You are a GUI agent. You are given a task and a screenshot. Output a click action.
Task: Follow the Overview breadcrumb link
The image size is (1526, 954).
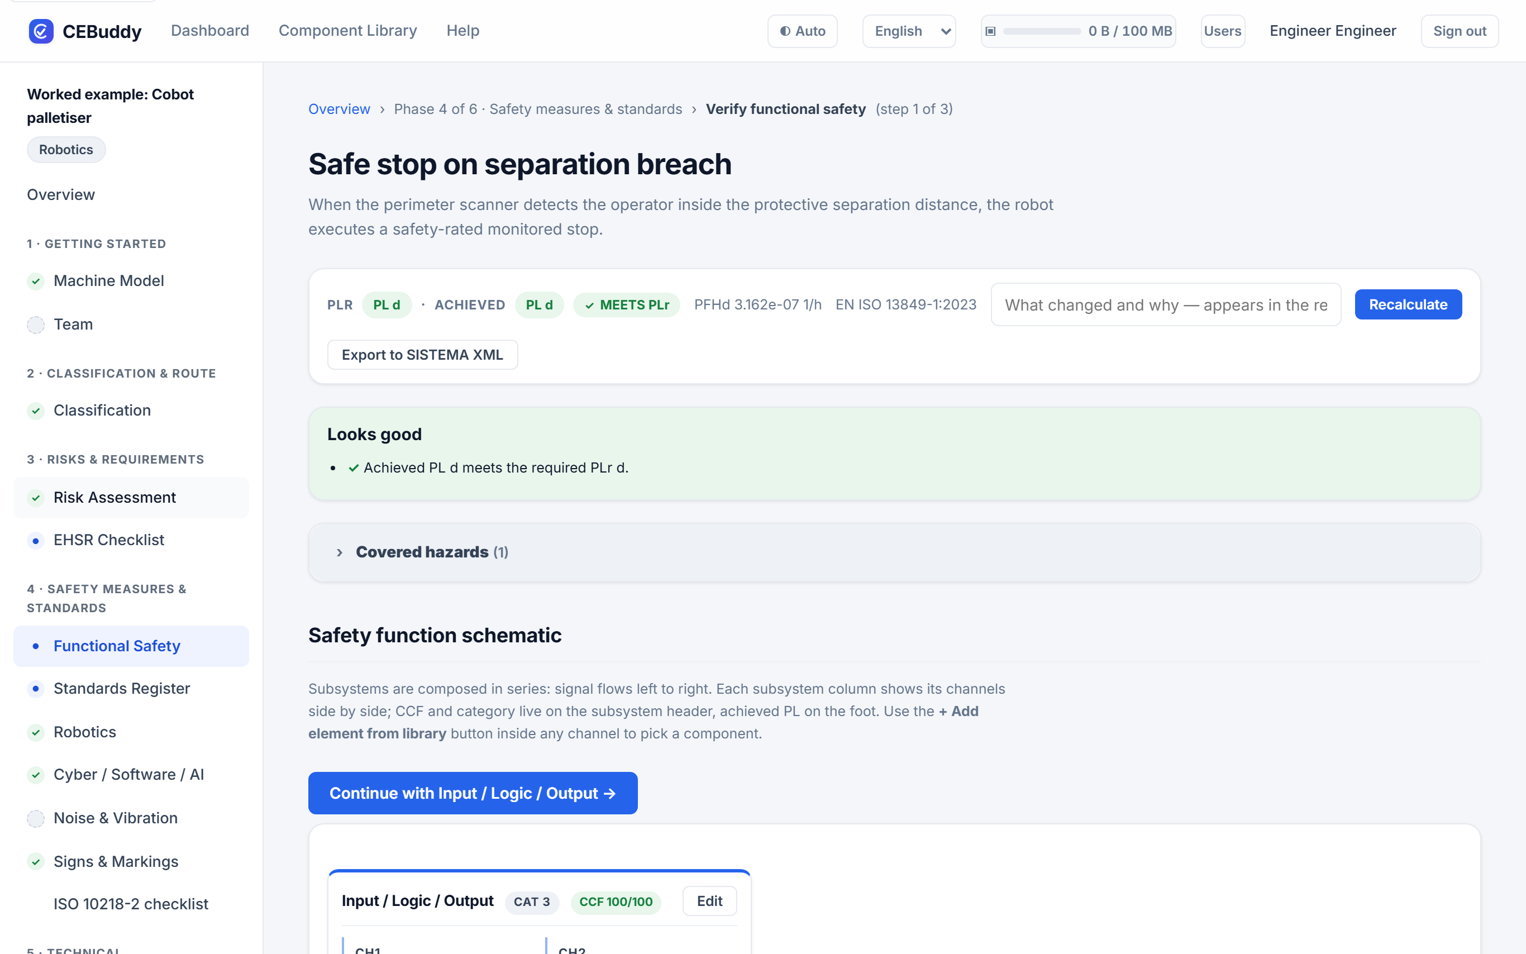pyautogui.click(x=340, y=109)
